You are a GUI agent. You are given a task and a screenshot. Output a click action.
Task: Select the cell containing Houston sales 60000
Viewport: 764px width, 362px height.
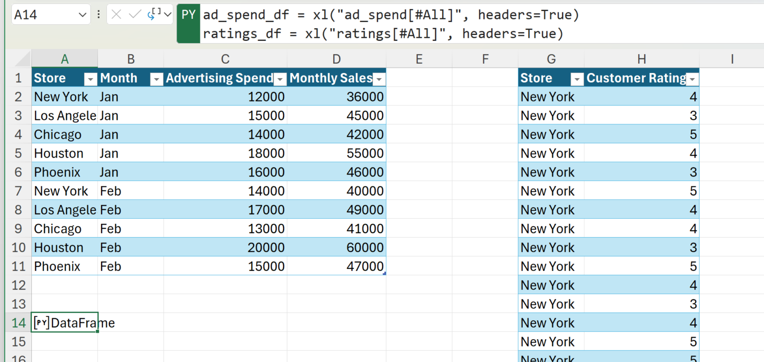[336, 248]
